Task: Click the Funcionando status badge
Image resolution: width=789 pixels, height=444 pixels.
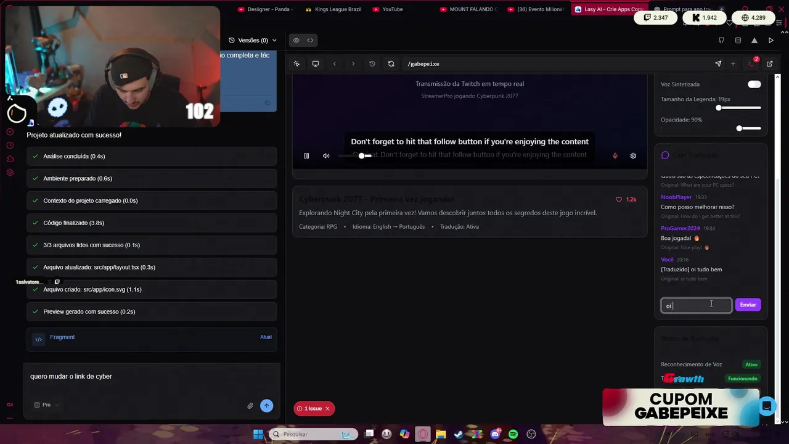Action: click(743, 379)
